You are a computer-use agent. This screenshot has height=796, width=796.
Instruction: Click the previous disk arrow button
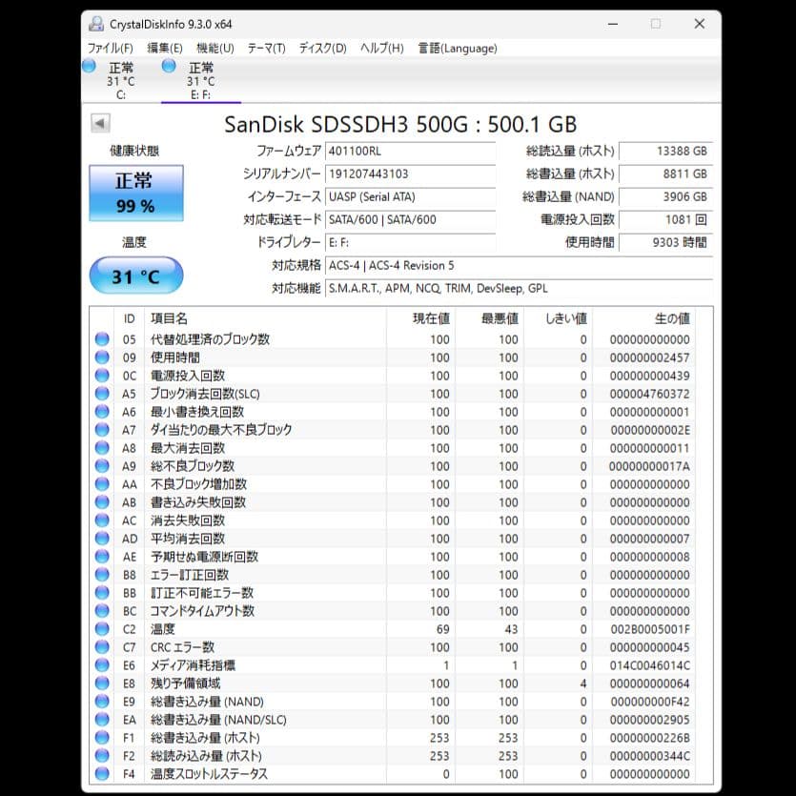[100, 123]
